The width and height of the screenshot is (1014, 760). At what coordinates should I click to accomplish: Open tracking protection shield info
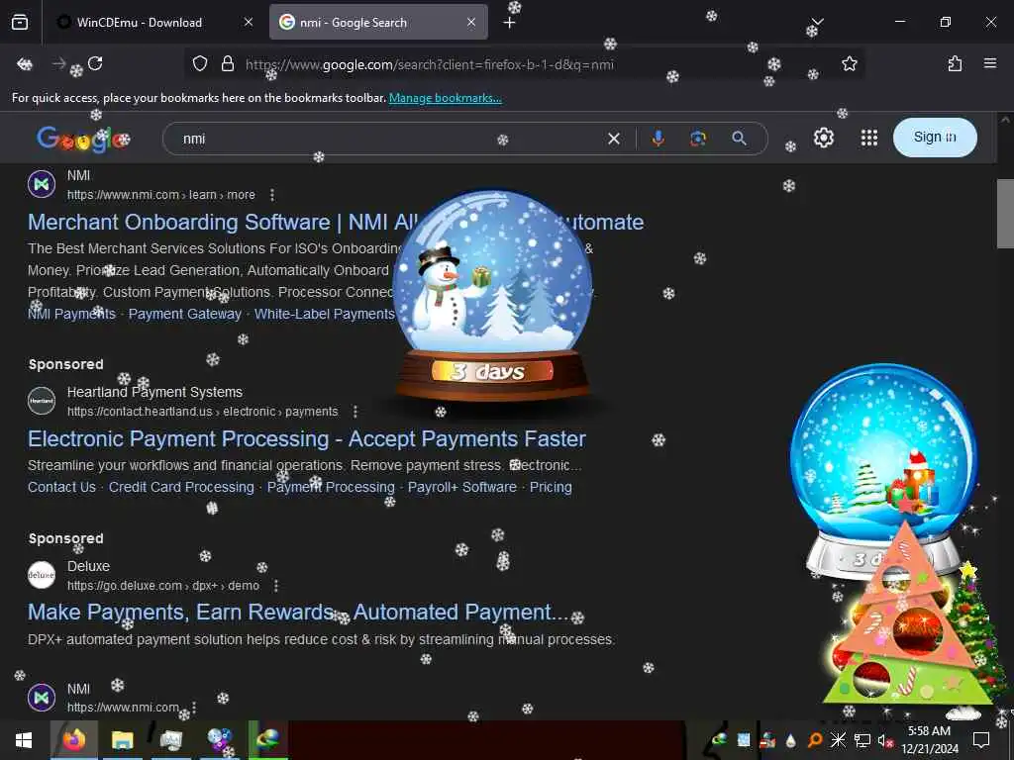(200, 64)
